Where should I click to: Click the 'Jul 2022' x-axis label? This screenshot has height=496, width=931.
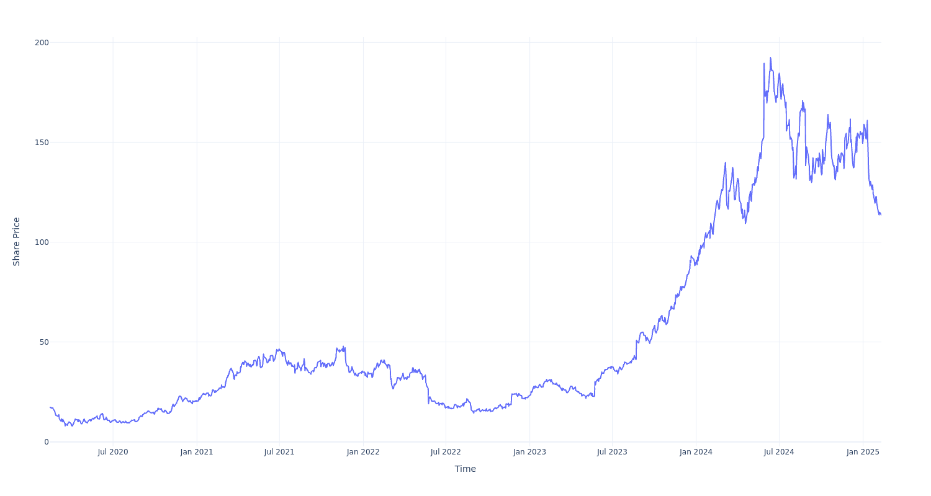click(446, 452)
